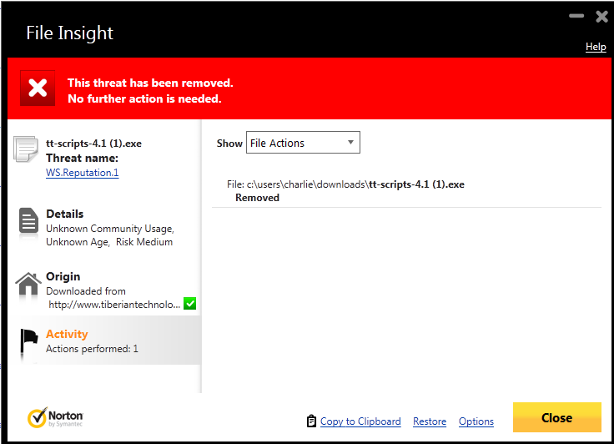Minimize the File Insight window
This screenshot has width=614, height=444.
tap(576, 16)
